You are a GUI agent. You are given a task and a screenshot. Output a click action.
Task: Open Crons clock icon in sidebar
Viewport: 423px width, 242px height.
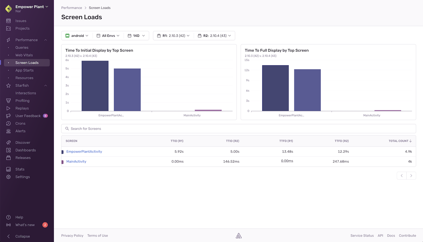point(9,123)
